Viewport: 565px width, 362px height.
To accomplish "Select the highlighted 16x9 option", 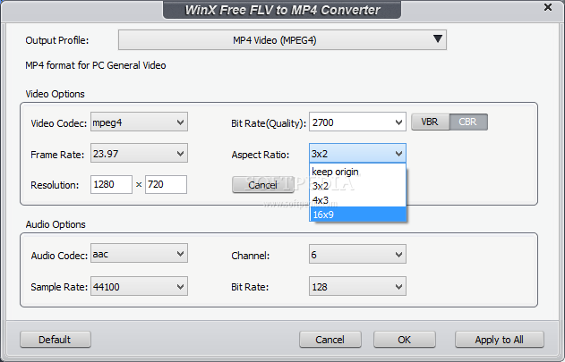I will (x=357, y=215).
